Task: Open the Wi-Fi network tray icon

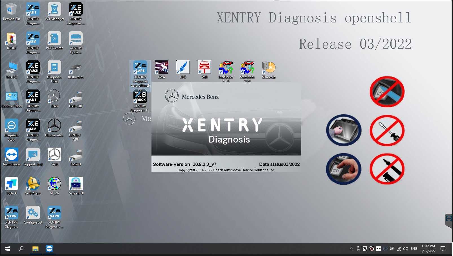Action: [399, 249]
